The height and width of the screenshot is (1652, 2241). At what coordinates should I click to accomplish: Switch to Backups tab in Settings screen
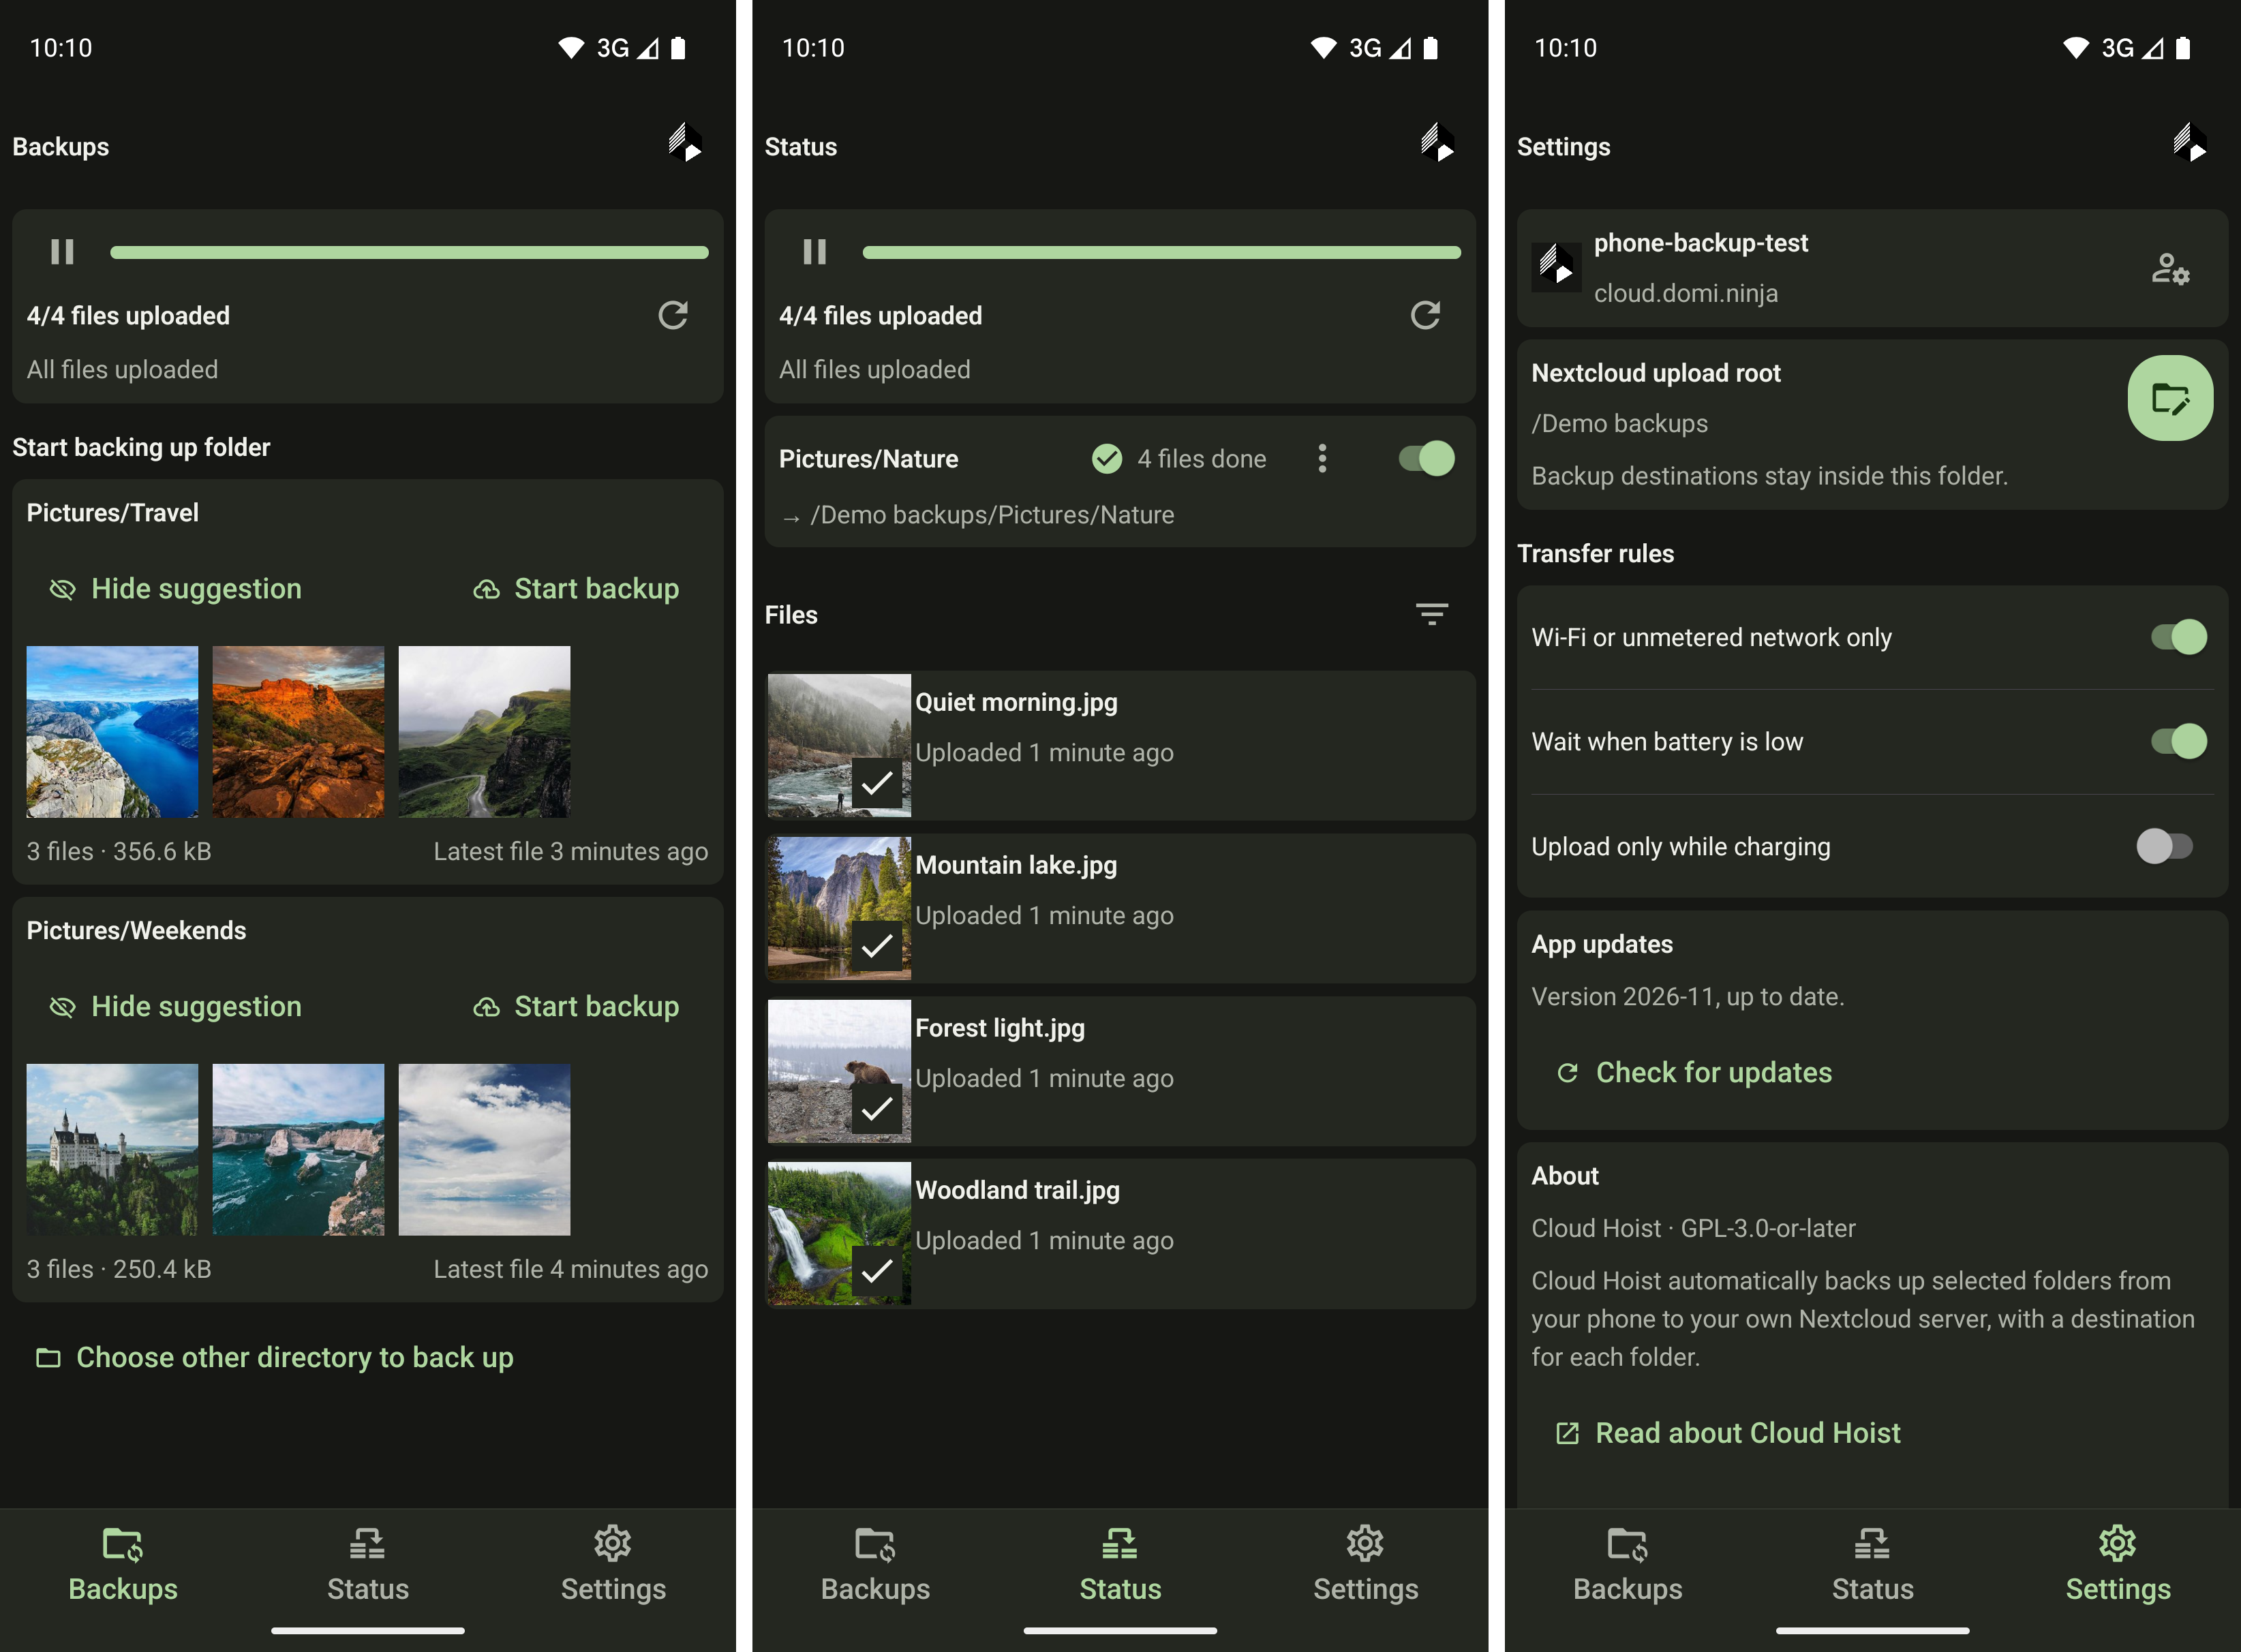(1627, 1564)
